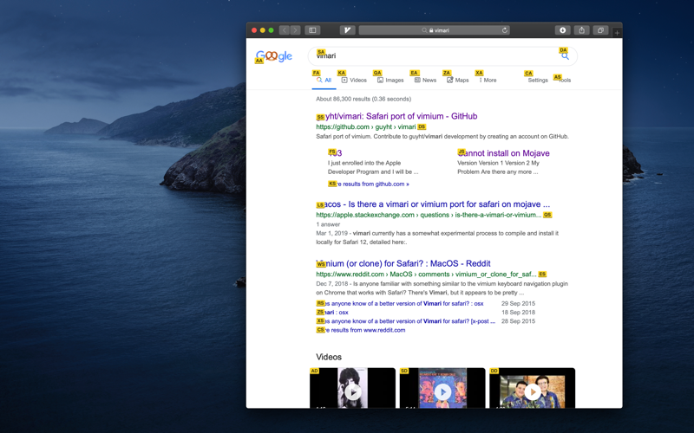Expand dropdown arrow beside github.com URL
Image resolution: width=694 pixels, height=433 pixels.
(422, 127)
